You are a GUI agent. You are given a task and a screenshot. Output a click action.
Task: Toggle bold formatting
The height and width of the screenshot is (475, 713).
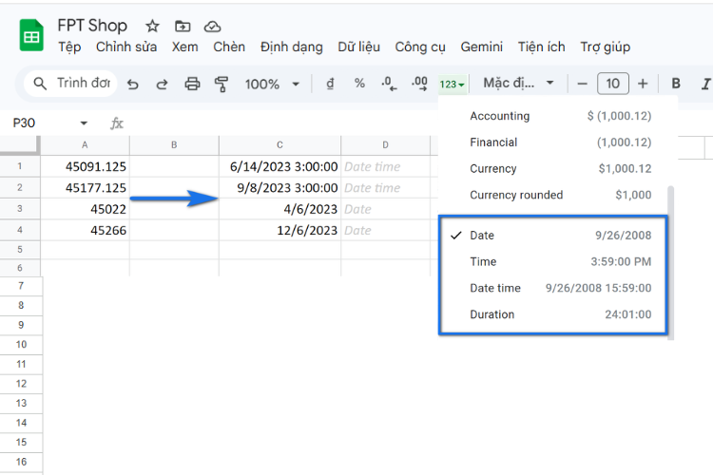pyautogui.click(x=676, y=84)
